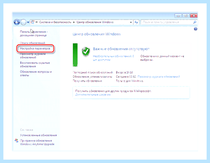Click 'Вчера в' last search time value
Image resolution: width=210 pixels, height=163 pixels.
[x=124, y=73]
